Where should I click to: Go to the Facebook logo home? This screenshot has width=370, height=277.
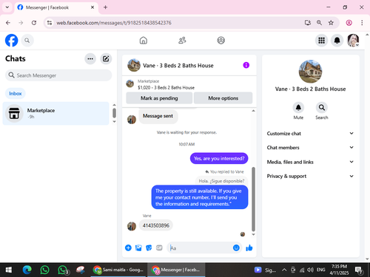tap(12, 41)
